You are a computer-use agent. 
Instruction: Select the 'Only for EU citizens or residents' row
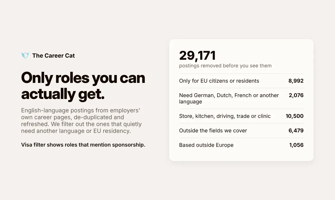tap(241, 81)
